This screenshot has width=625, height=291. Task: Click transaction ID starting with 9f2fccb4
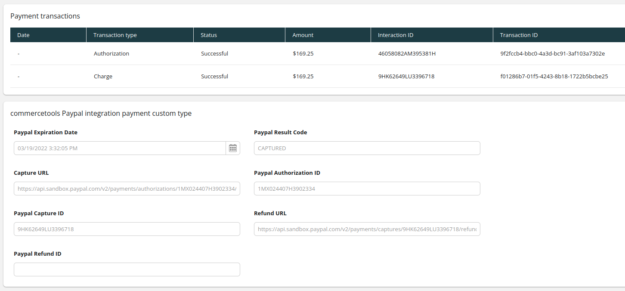(552, 54)
